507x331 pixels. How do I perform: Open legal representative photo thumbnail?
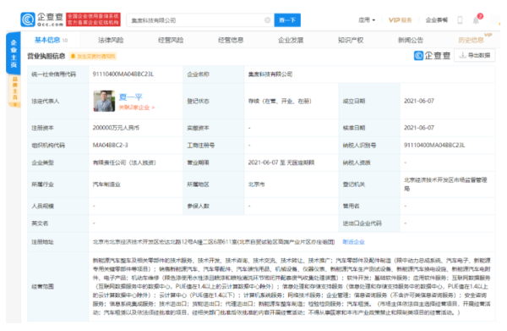[x=104, y=101]
